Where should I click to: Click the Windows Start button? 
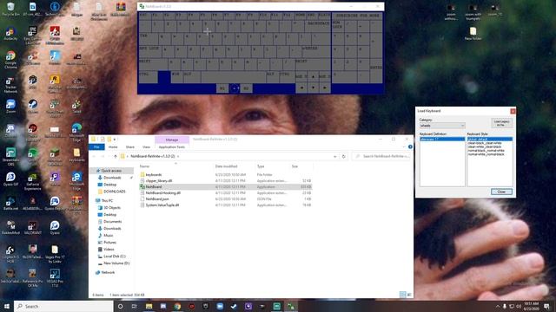coord(7,306)
